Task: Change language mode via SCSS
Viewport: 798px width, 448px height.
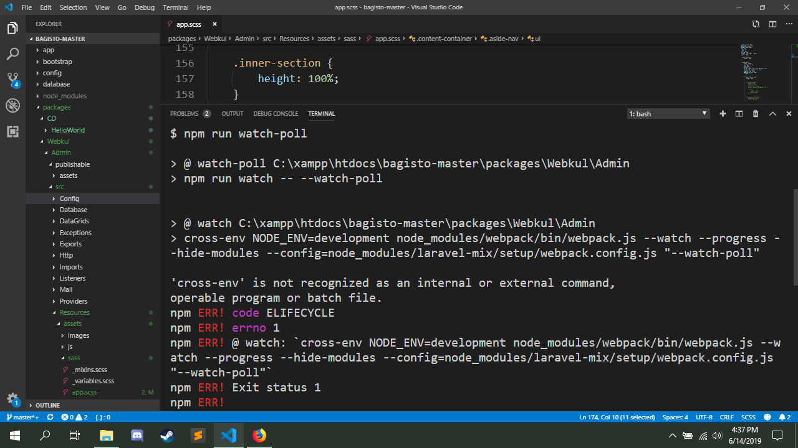Action: (x=748, y=417)
